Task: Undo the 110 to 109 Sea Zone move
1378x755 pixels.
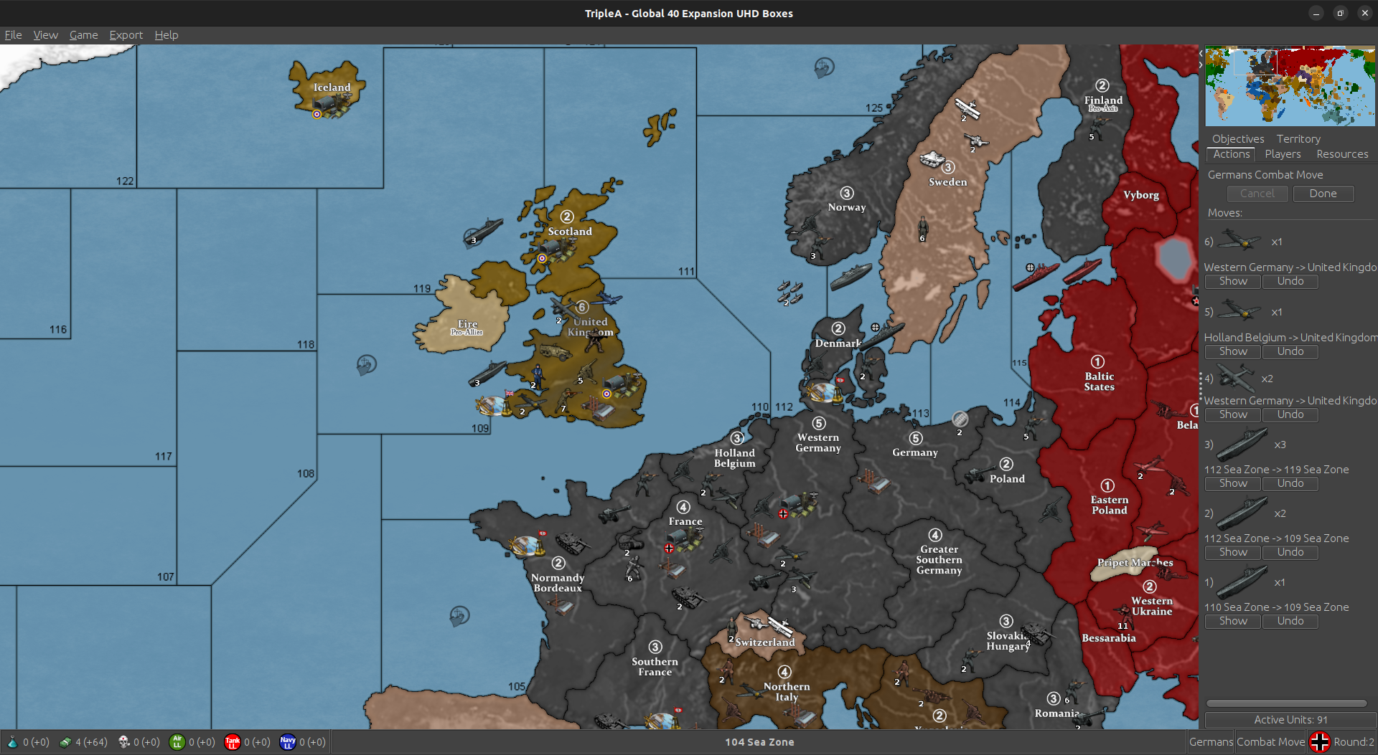Action: pos(1290,621)
